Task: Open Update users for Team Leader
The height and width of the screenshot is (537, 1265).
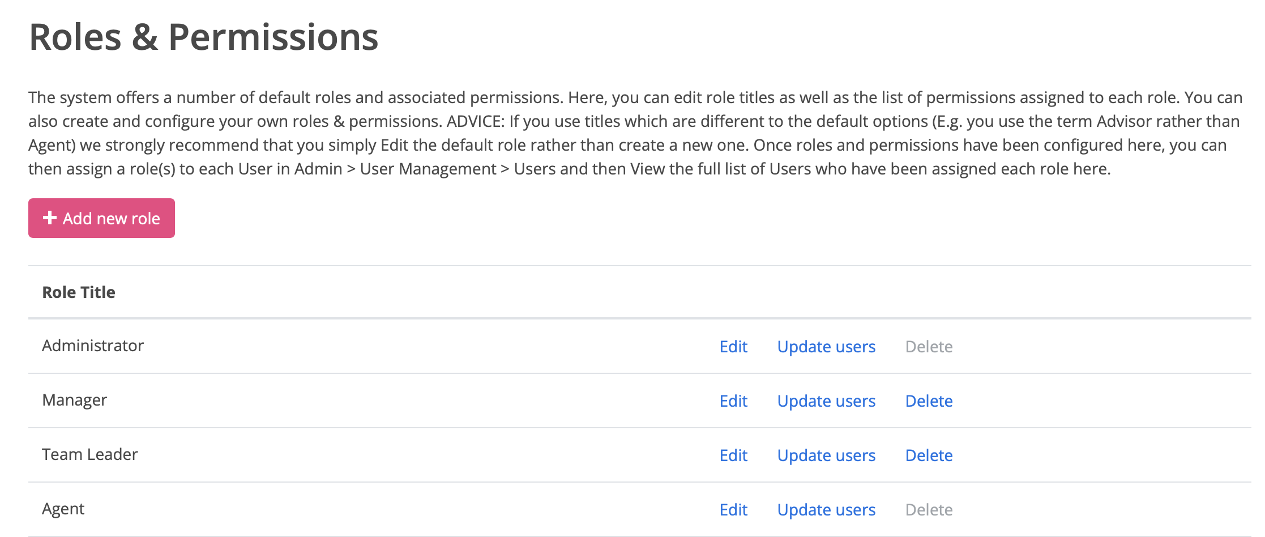Action: pyautogui.click(x=826, y=455)
